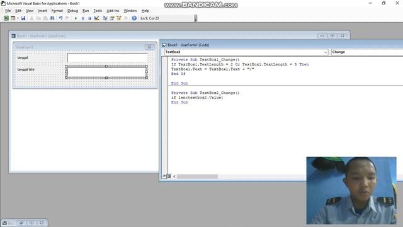
Task: Click the 'If TextBox1.TextLength = 2' line
Action: click(240, 64)
